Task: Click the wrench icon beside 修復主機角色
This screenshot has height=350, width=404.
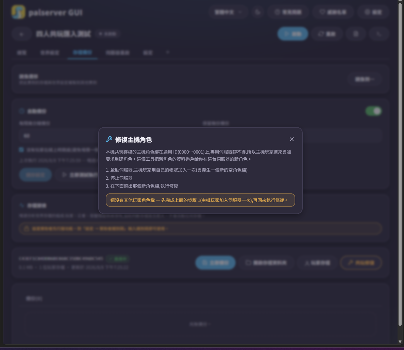Action: tap(109, 139)
